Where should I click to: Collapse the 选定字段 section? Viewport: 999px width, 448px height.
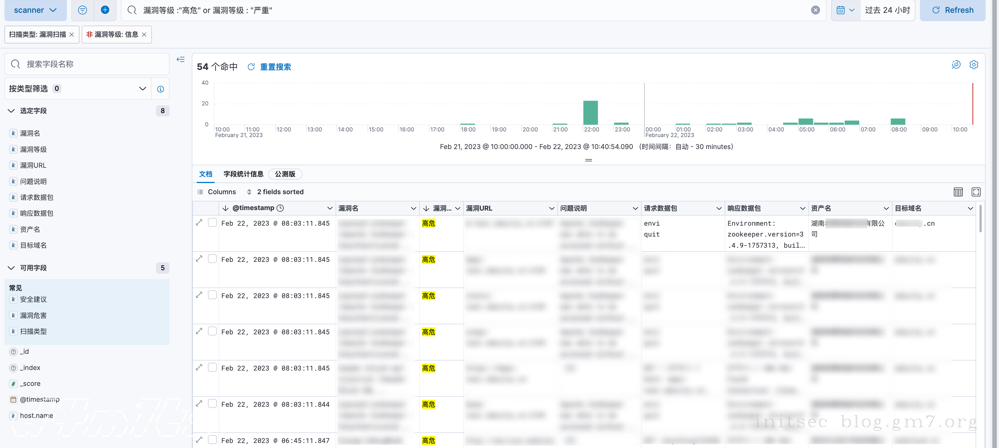11,111
